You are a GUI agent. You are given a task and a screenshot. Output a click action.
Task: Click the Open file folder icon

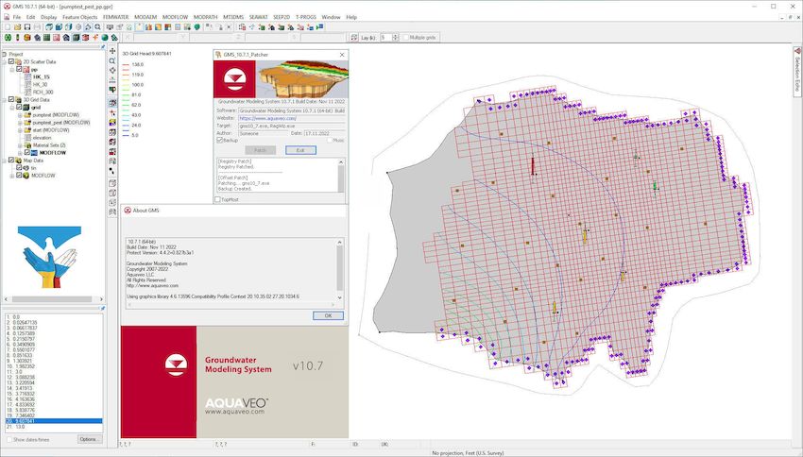(x=16, y=27)
